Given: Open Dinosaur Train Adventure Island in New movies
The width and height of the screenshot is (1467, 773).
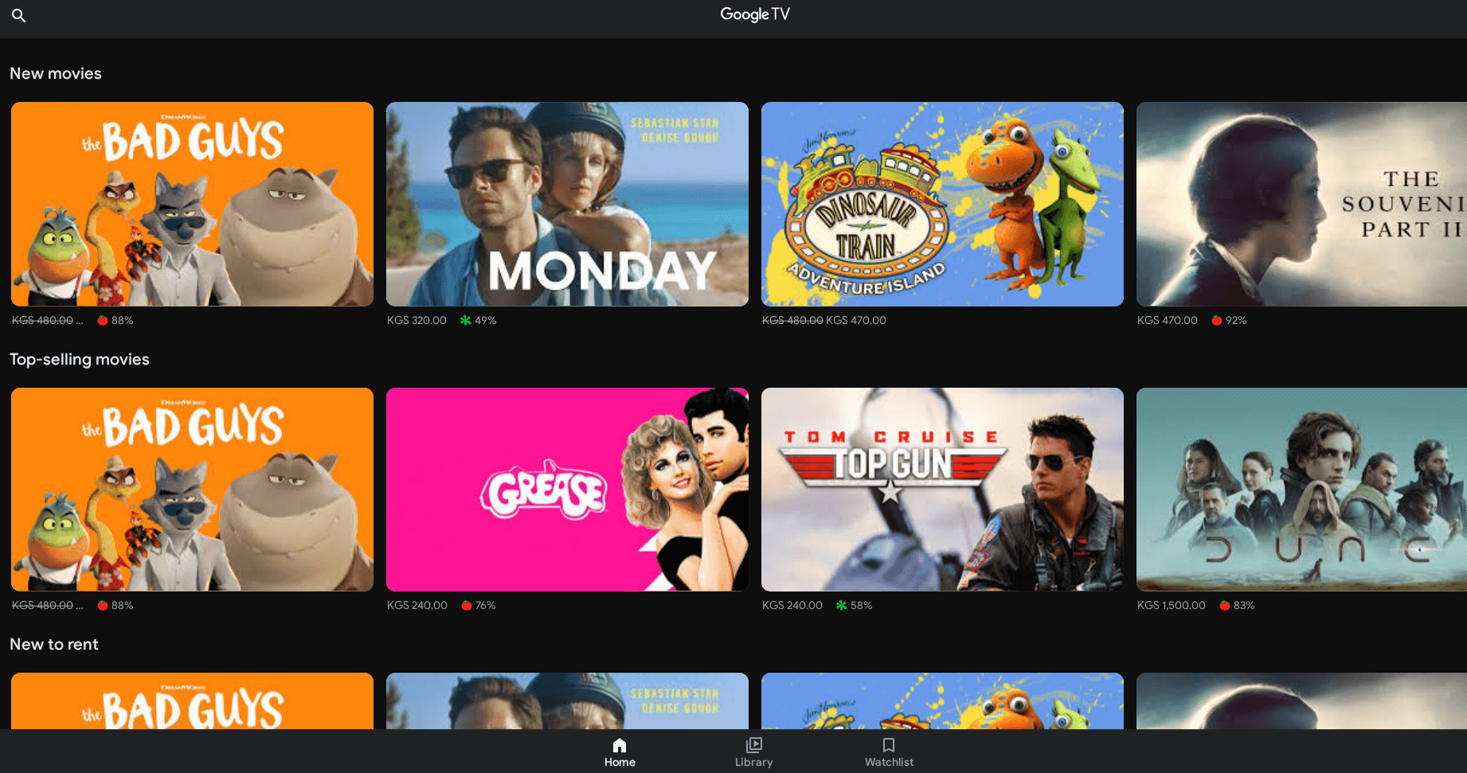Looking at the screenshot, I should (x=942, y=204).
